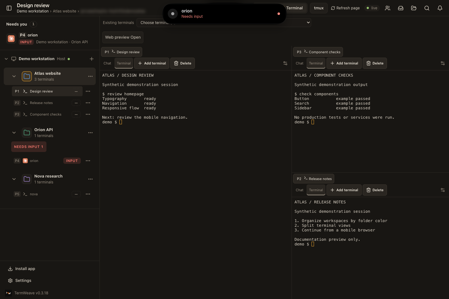Click the tmux button
This screenshot has width=449, height=299.
tap(319, 8)
